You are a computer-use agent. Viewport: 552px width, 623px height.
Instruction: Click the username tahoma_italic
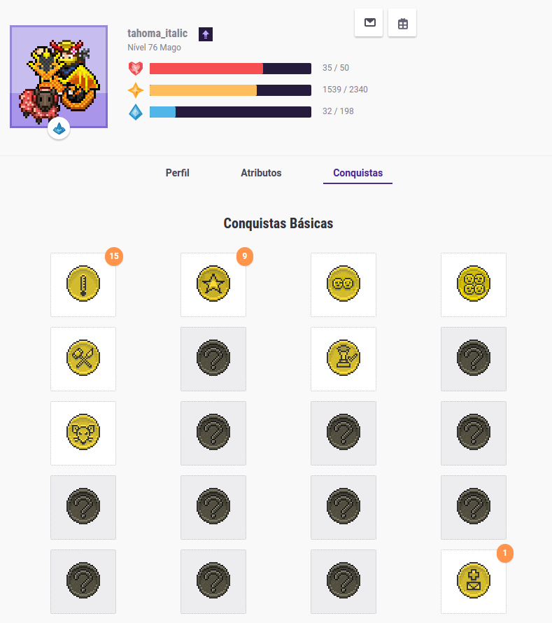point(157,34)
